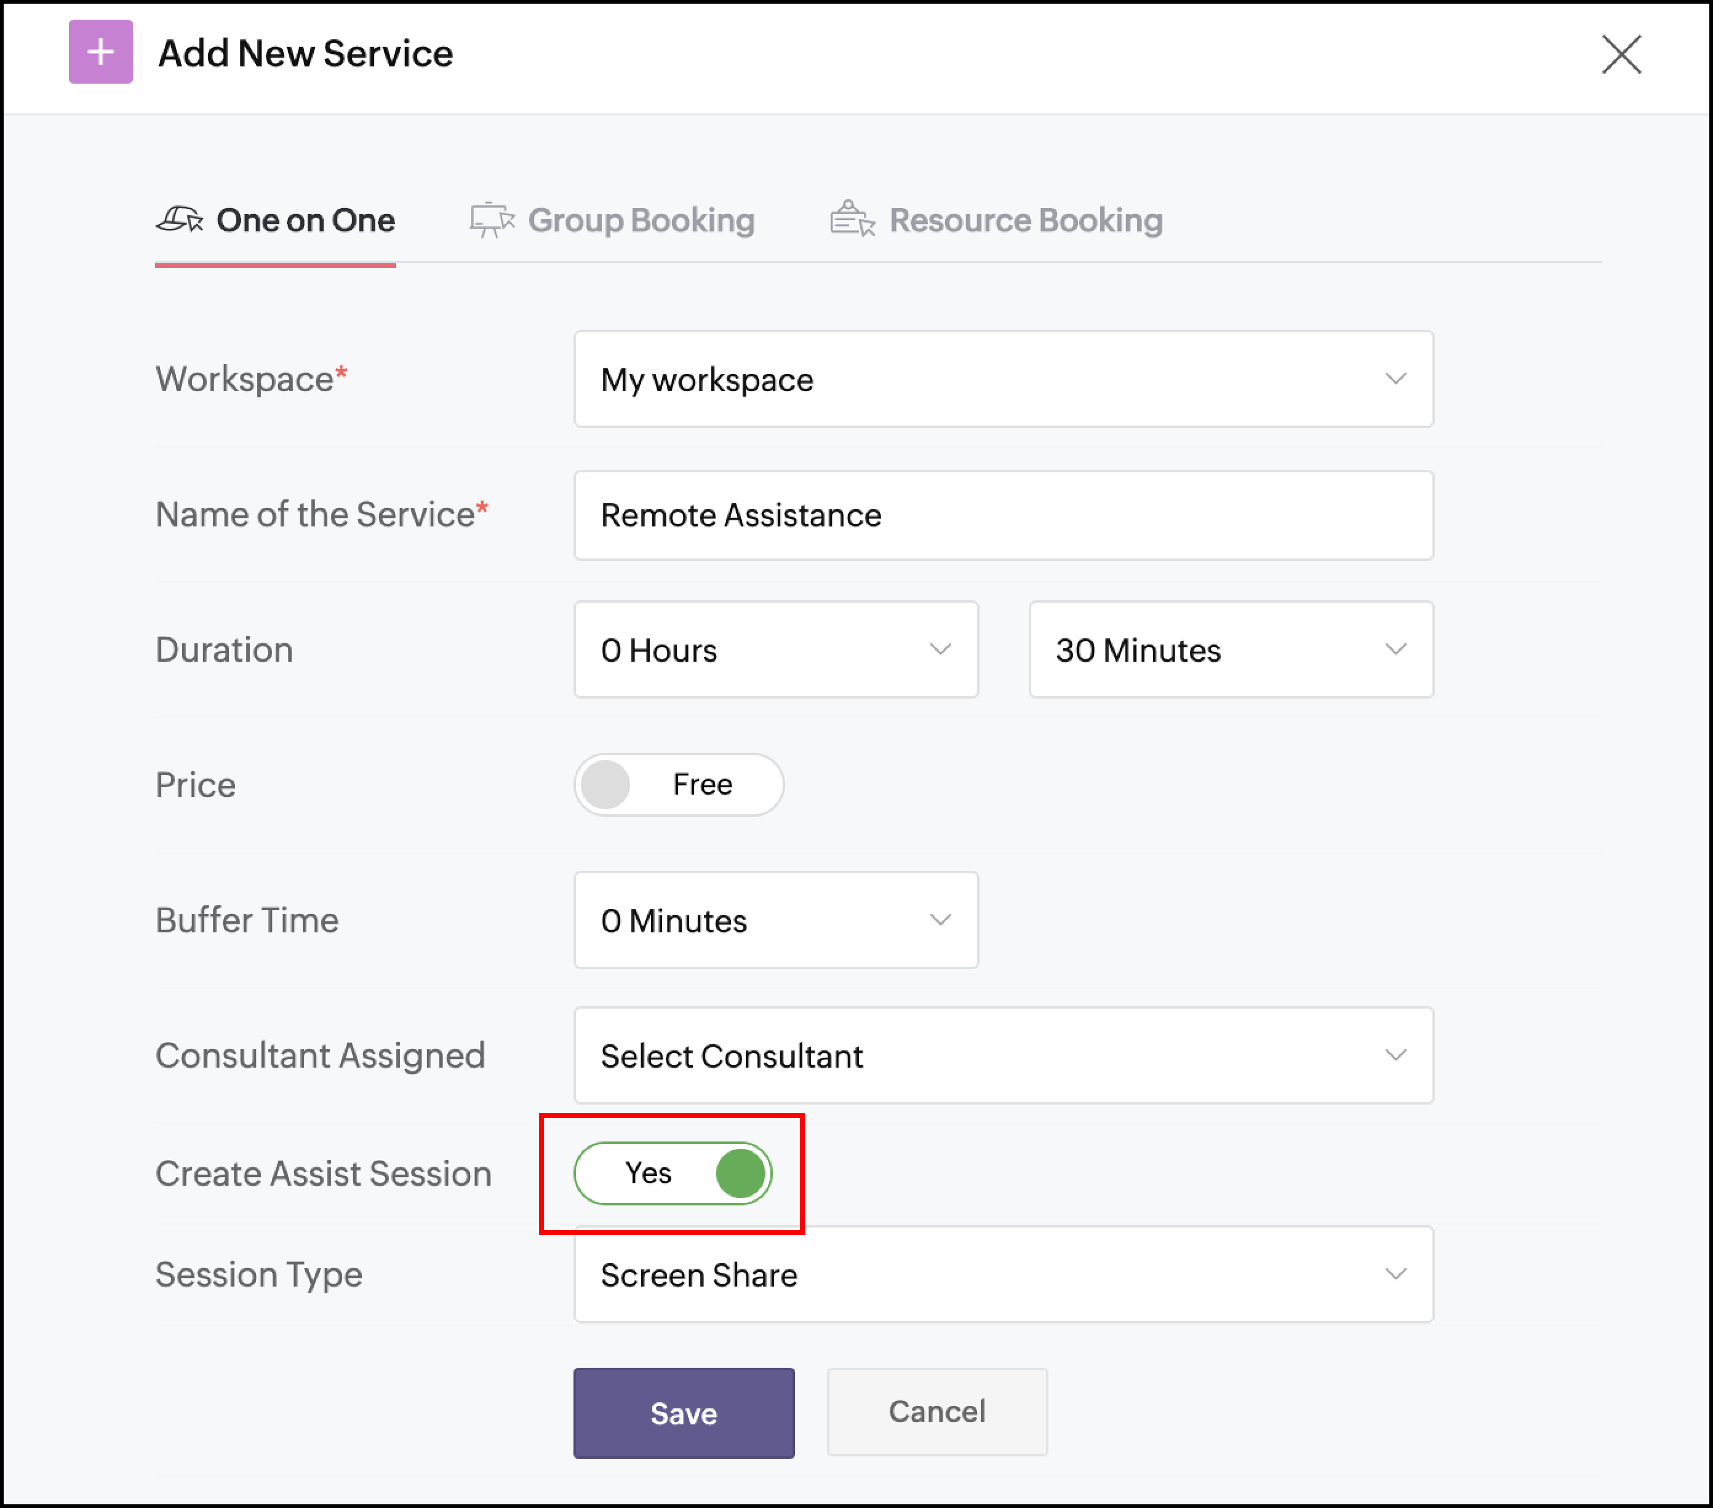Disable the Create Assist Session toggle
The height and width of the screenshot is (1508, 1713).
tap(673, 1173)
